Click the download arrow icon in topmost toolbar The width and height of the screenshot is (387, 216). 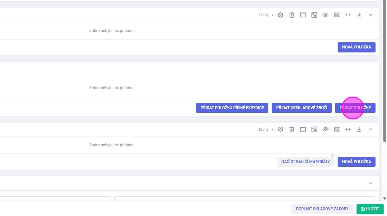pos(359,15)
